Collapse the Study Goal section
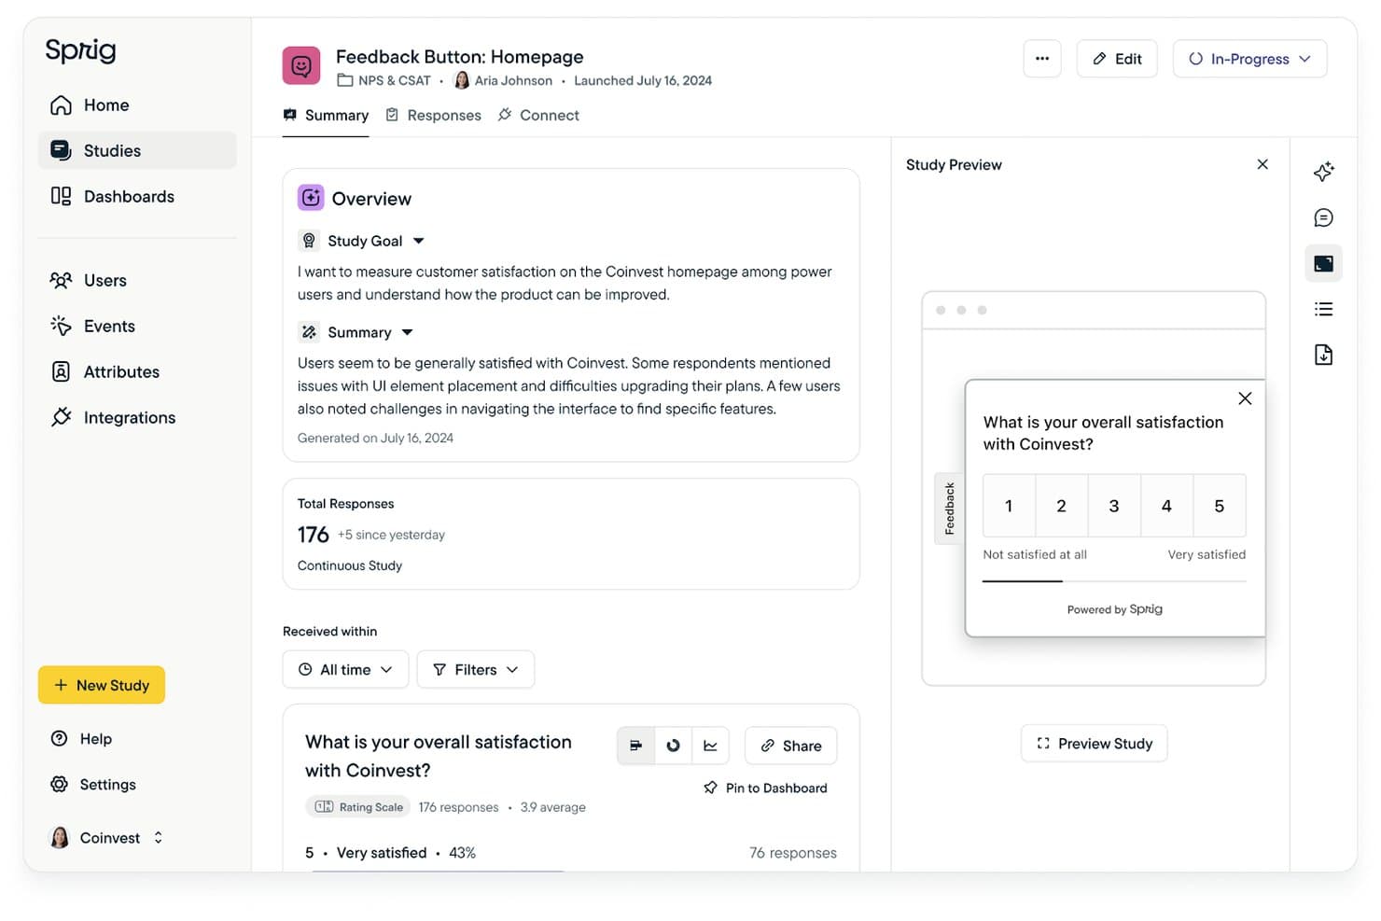Image resolution: width=1381 pixels, height=921 pixels. coord(419,241)
